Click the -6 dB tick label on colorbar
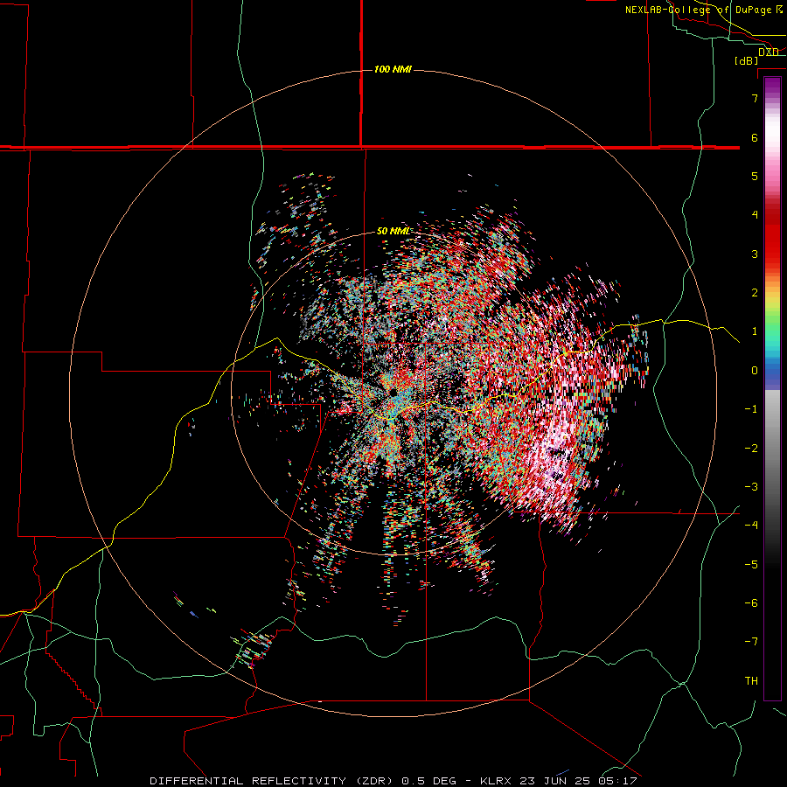The height and width of the screenshot is (787, 787). (751, 602)
